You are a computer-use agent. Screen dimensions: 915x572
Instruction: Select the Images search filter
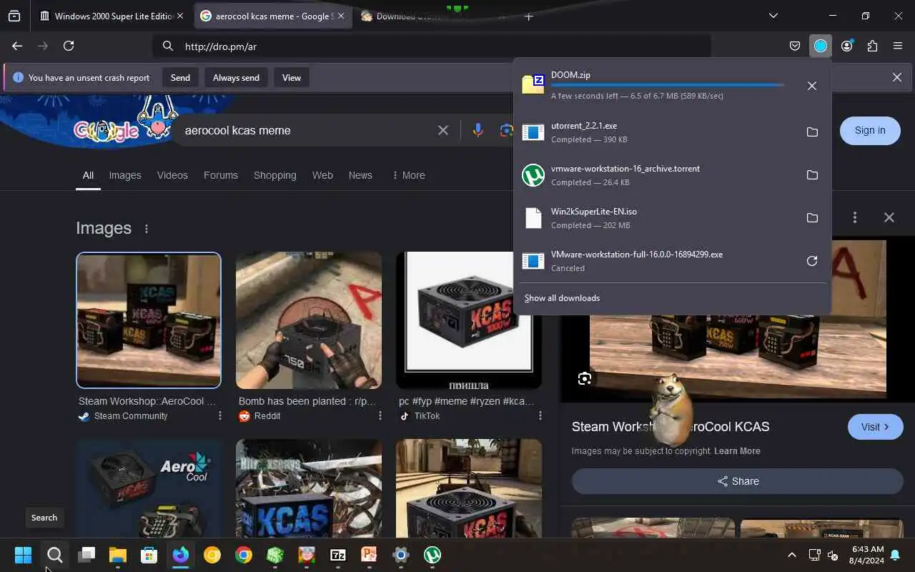pos(125,175)
